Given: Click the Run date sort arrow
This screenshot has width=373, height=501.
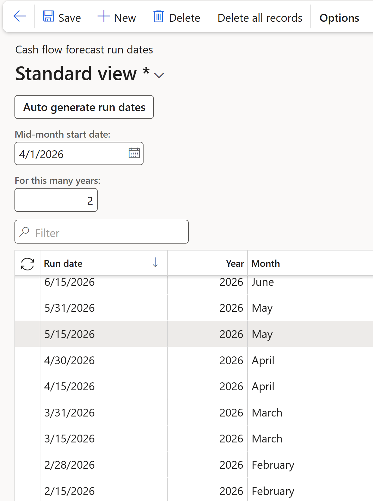Looking at the screenshot, I should (155, 263).
